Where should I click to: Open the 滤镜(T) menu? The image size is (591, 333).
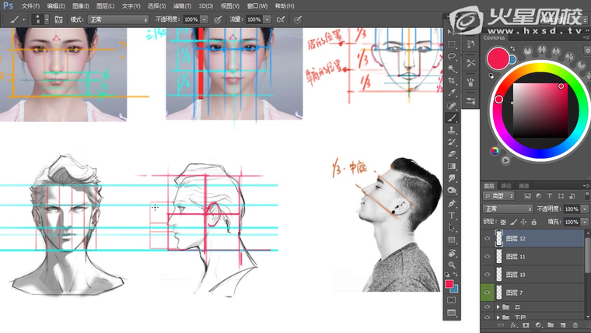(x=181, y=5)
